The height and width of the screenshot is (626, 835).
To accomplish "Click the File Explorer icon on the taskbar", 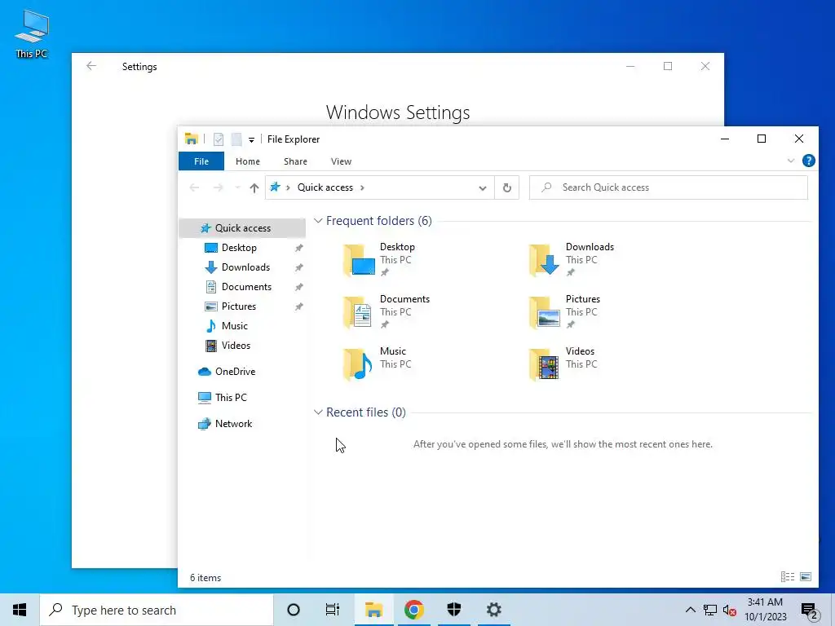I will click(373, 610).
